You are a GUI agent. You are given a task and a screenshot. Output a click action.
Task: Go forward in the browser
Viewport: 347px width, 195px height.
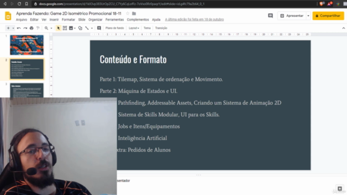pyautogui.click(x=12, y=4)
